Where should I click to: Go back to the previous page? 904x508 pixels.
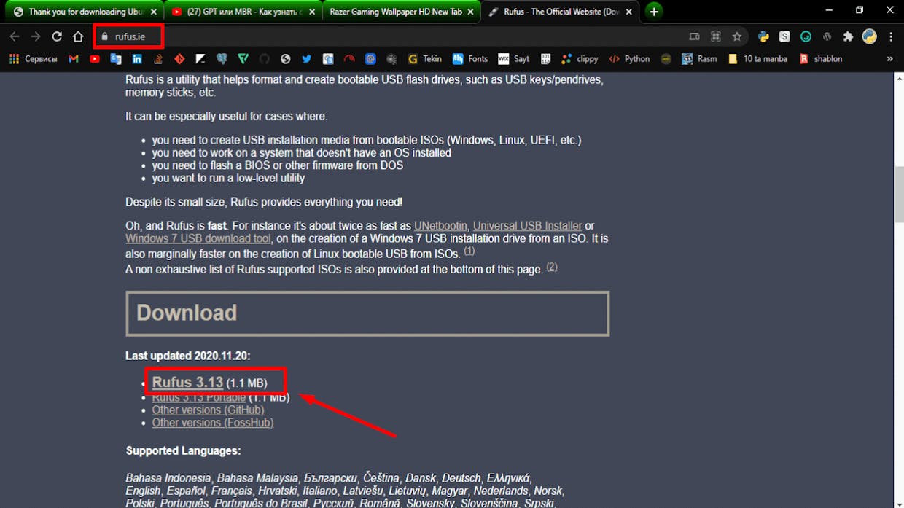coord(15,36)
